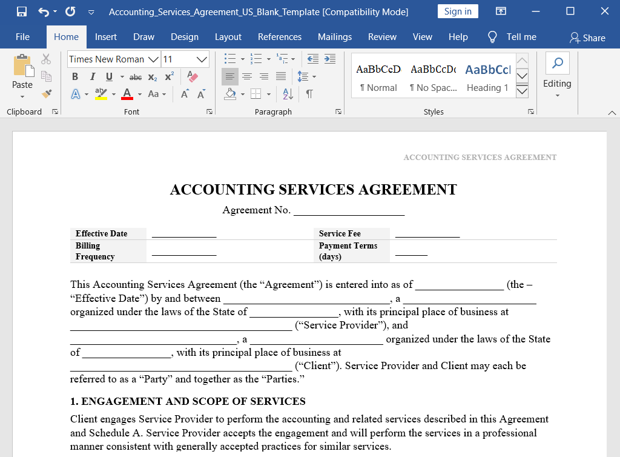Open the Font dialog launcher
620x457 pixels.
[x=209, y=112]
